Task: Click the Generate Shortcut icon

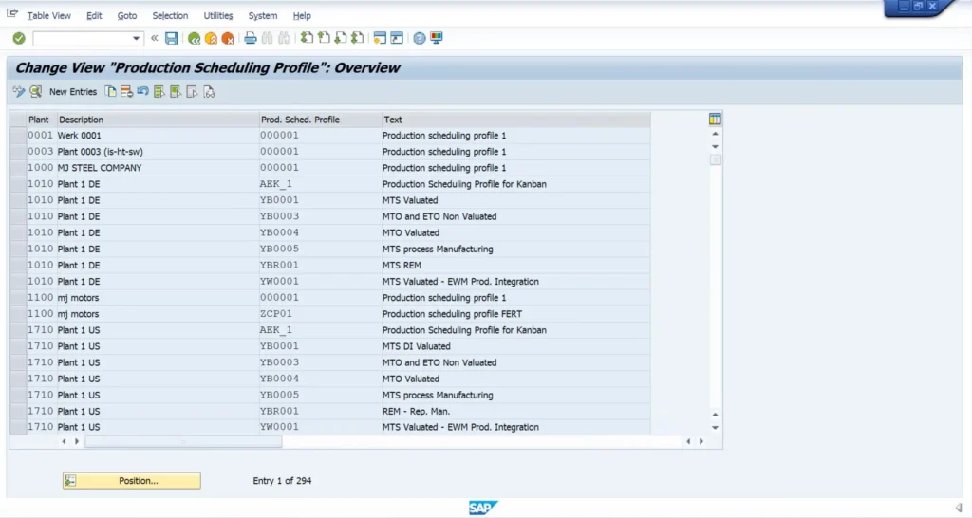Action: point(397,38)
